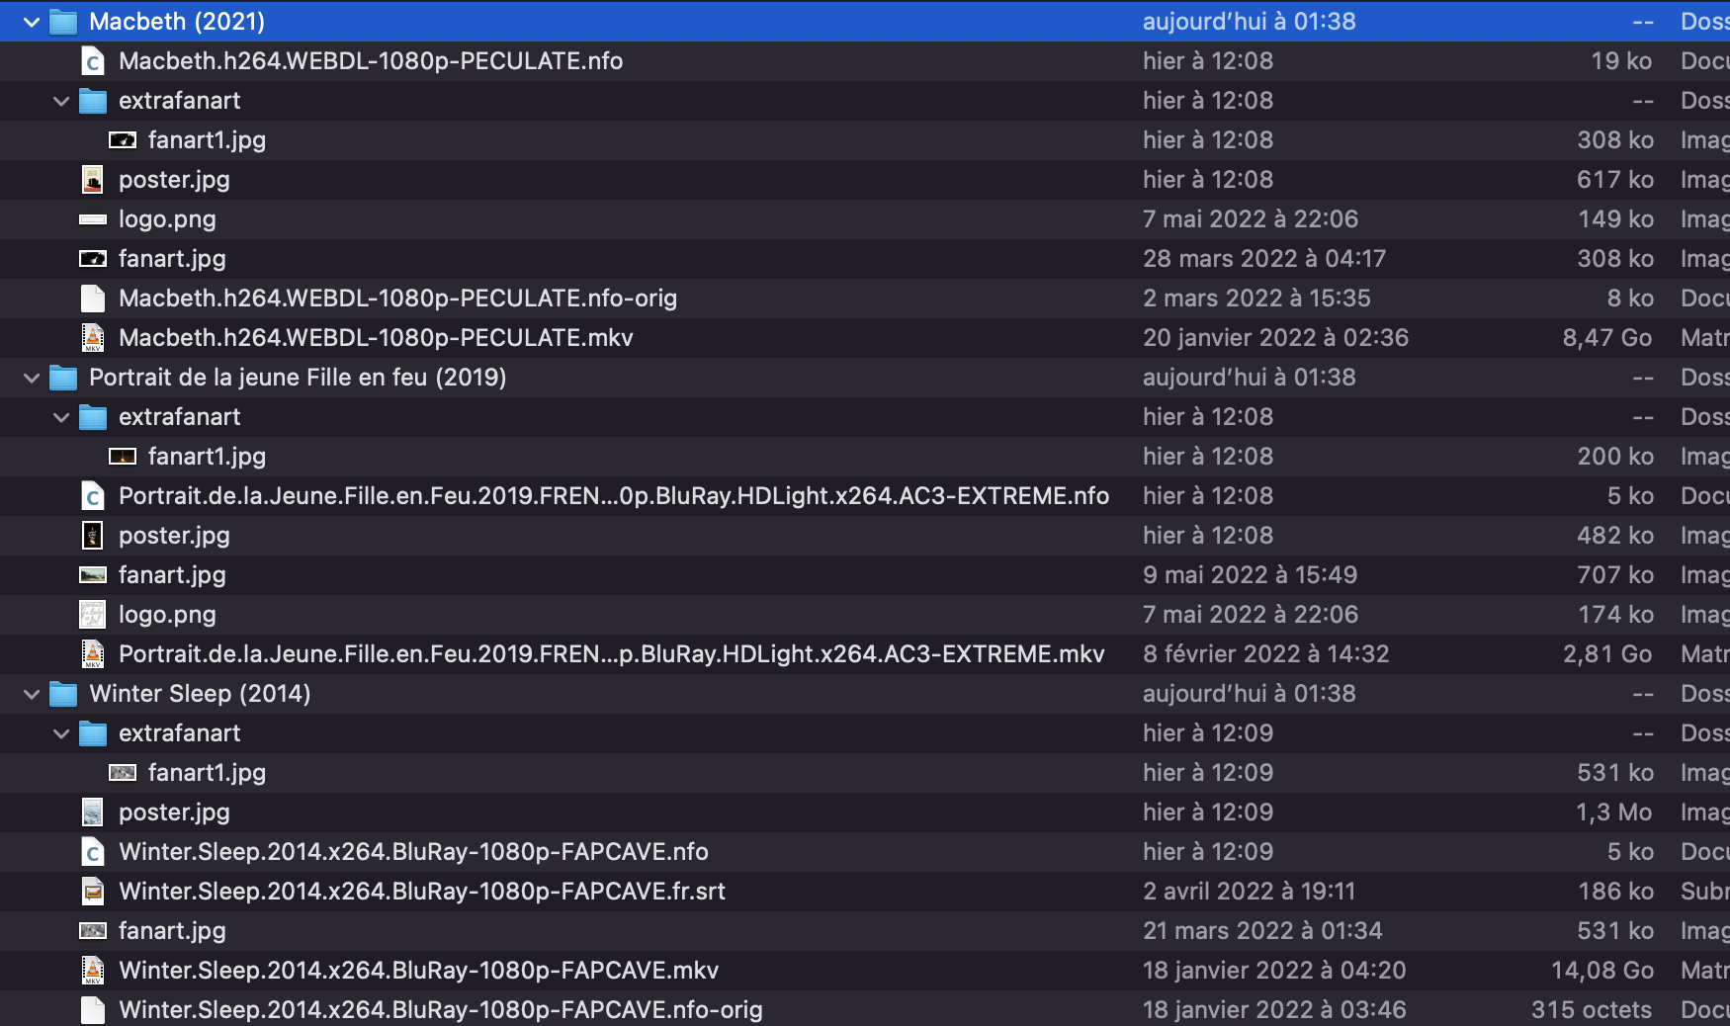The width and height of the screenshot is (1730, 1026).
Task: Select Winter.Sleep.2014...FAPCAVE.nfo-orig file name
Action: click(441, 1010)
